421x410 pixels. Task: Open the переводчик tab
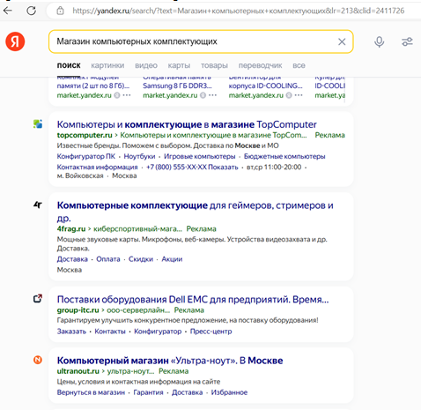[260, 65]
